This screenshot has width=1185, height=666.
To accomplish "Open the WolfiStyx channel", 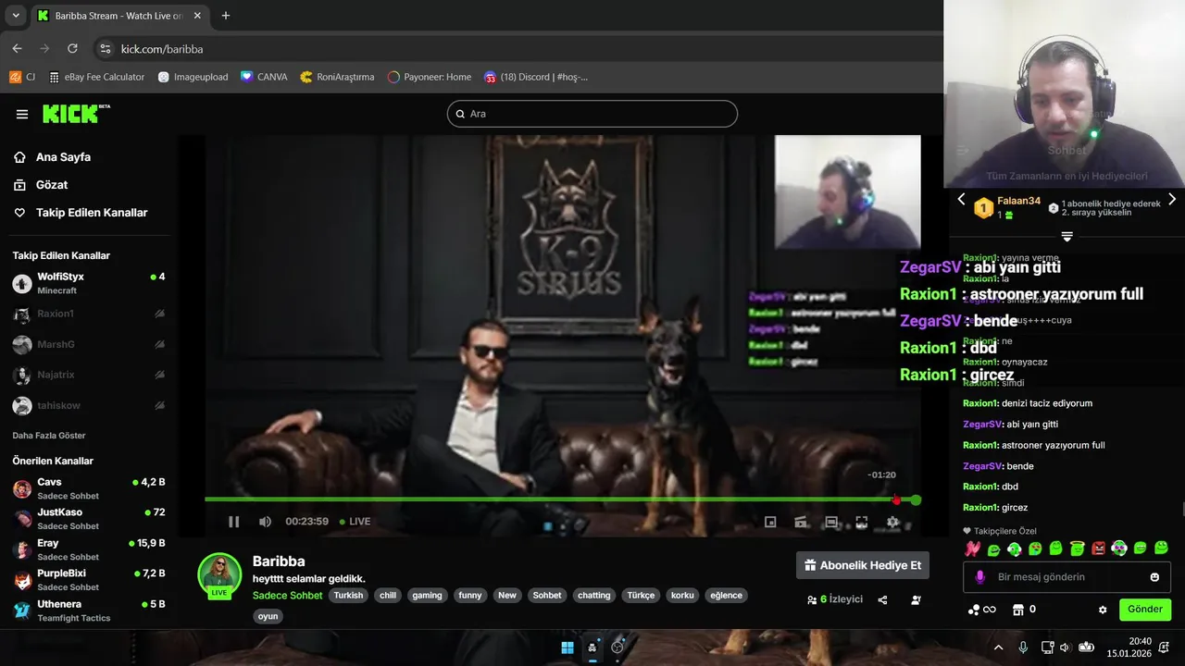I will click(89, 283).
